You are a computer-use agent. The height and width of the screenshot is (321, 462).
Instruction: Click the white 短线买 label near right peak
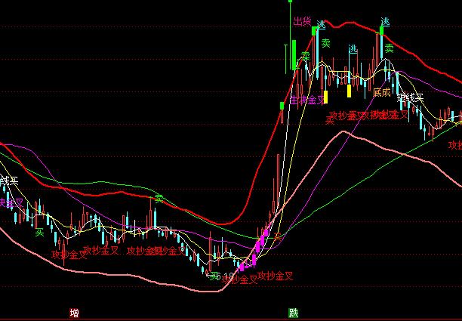click(x=411, y=97)
